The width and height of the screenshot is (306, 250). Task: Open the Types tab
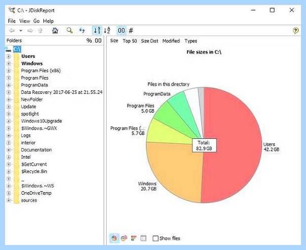[x=191, y=41]
